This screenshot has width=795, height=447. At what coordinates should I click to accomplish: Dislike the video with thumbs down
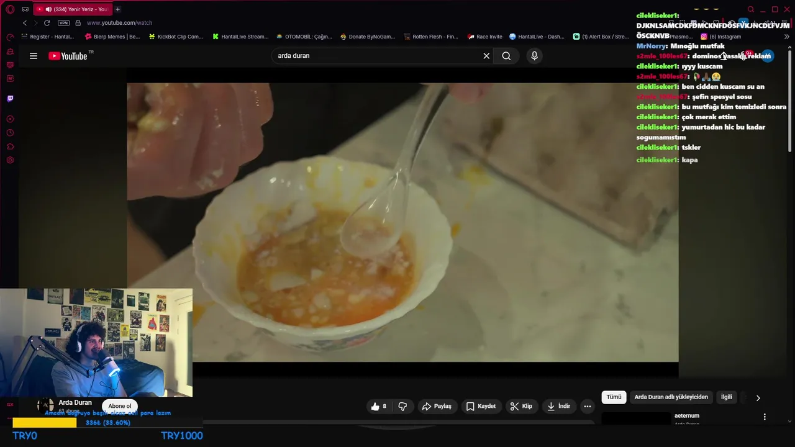pos(402,407)
